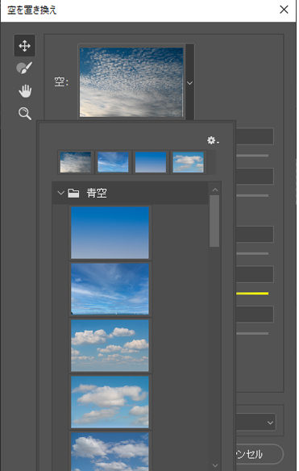Open the sky presets gear menu
This screenshot has width=299, height=471.
coord(213,140)
